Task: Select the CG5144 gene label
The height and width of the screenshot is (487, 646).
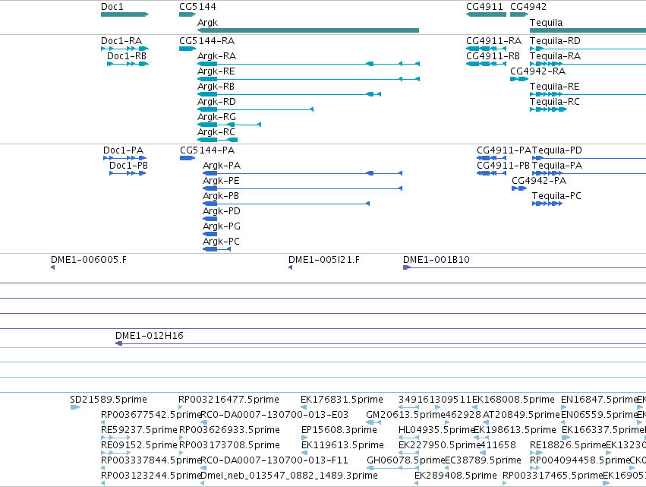Action: pos(197,7)
